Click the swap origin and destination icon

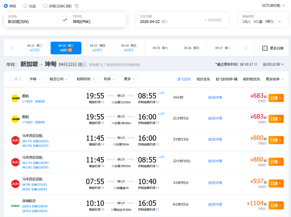coord(65,20)
